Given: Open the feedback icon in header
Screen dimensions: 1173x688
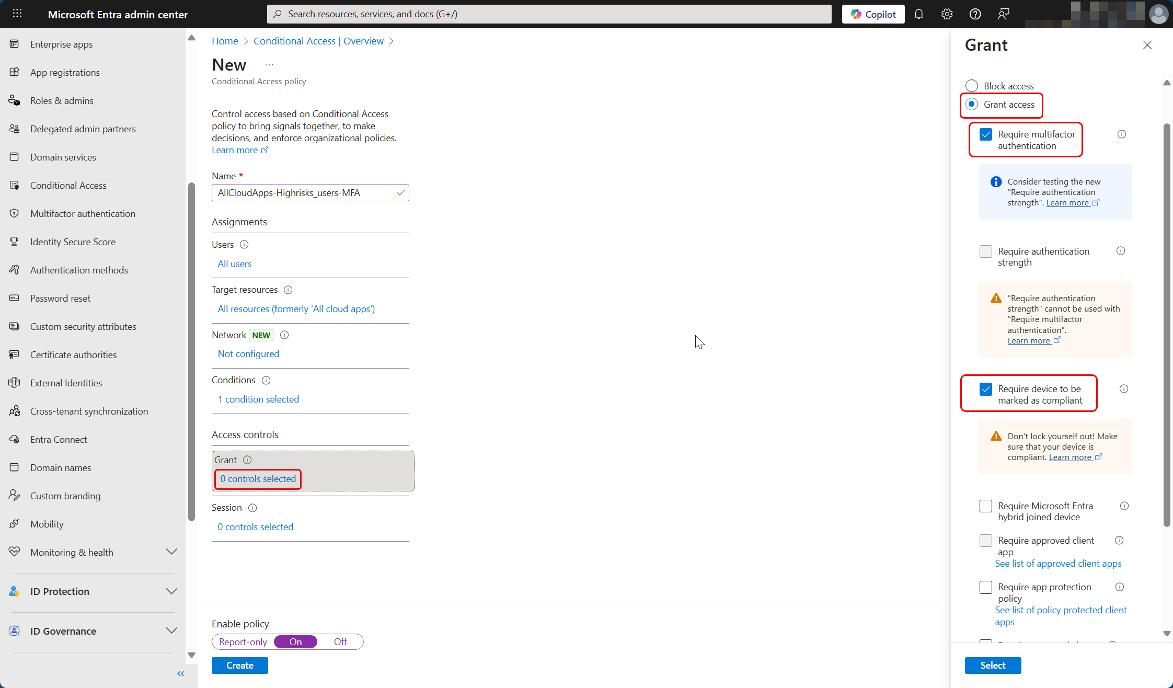Looking at the screenshot, I should pos(1003,14).
